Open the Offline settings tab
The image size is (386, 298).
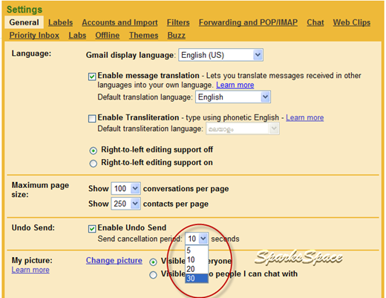108,36
